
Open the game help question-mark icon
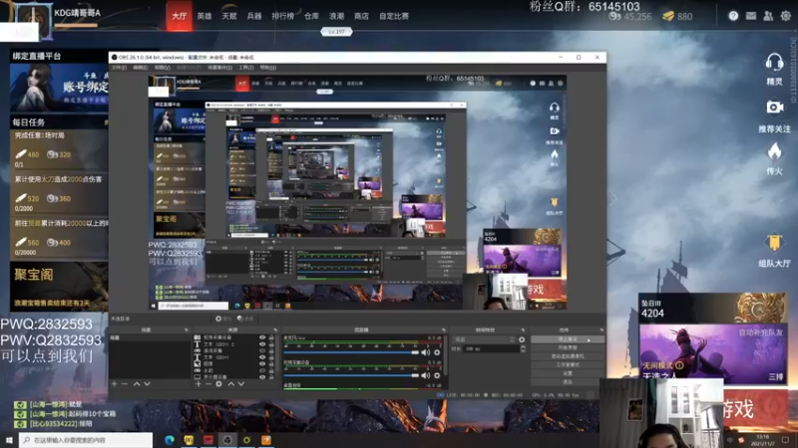point(733,16)
